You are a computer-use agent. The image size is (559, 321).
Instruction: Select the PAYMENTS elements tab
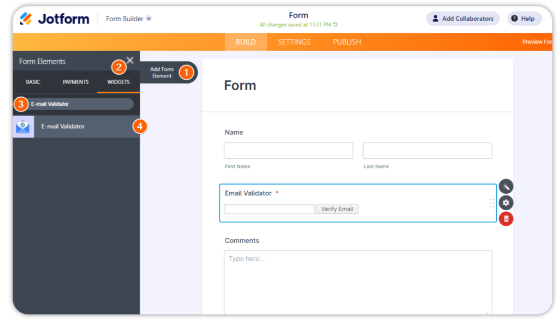(x=75, y=82)
